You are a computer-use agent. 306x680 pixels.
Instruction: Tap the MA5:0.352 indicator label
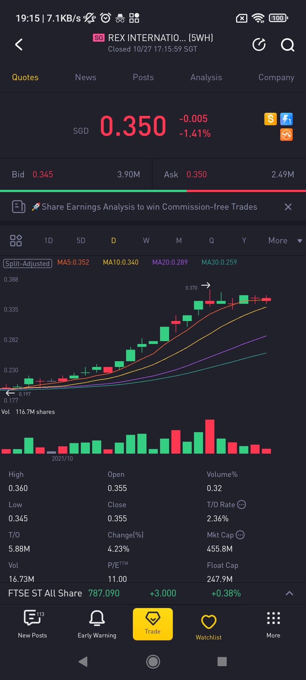click(x=73, y=262)
